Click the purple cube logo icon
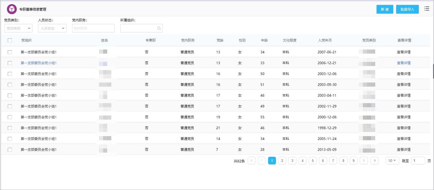 tap(12, 9)
